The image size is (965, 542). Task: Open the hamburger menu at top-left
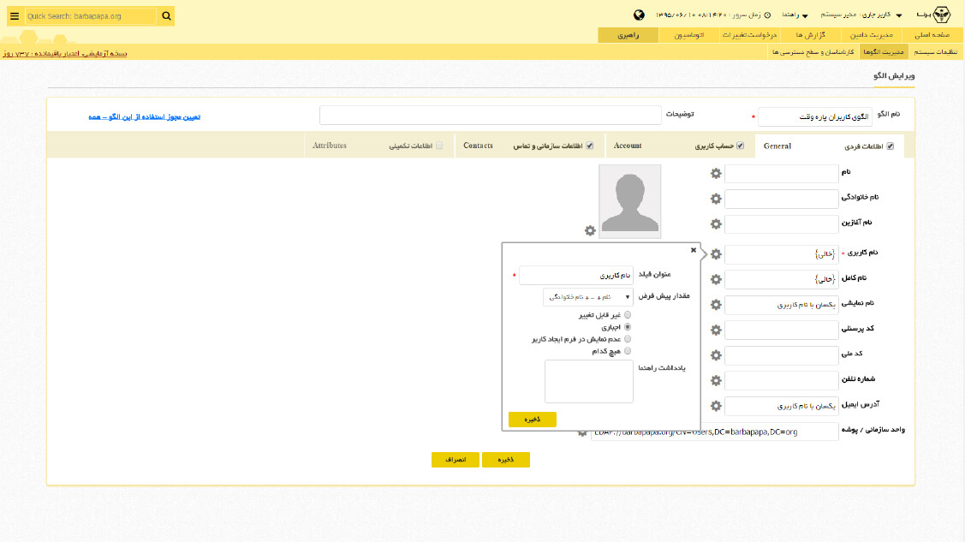tap(15, 15)
